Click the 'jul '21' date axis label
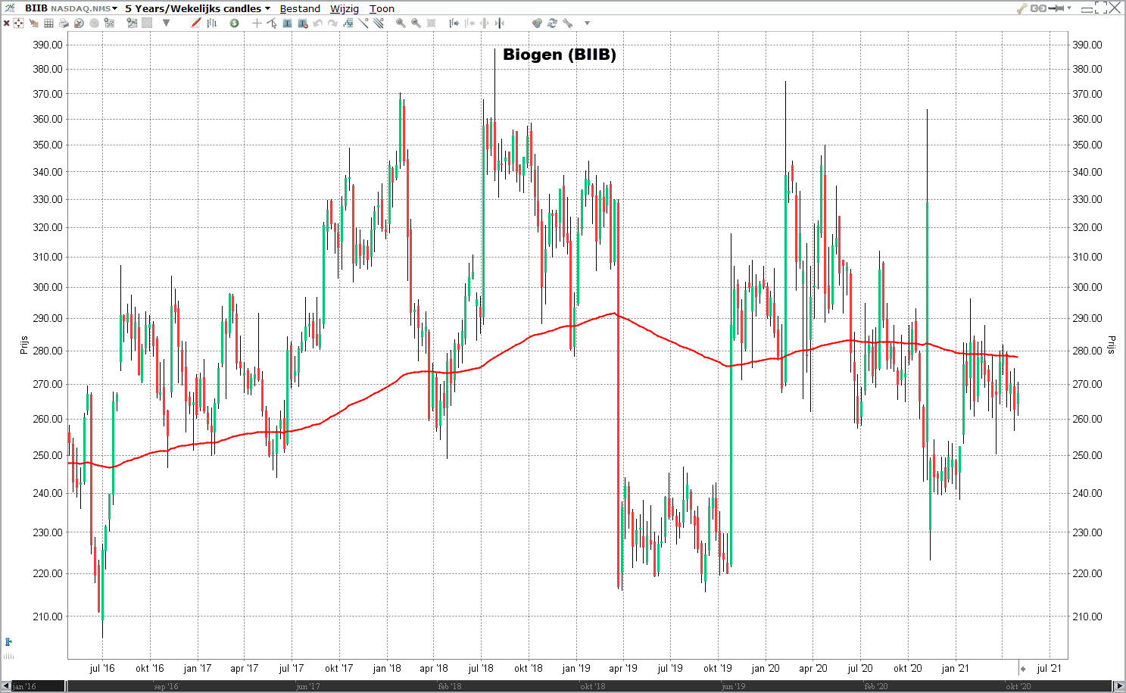The image size is (1126, 693). coord(1049,668)
